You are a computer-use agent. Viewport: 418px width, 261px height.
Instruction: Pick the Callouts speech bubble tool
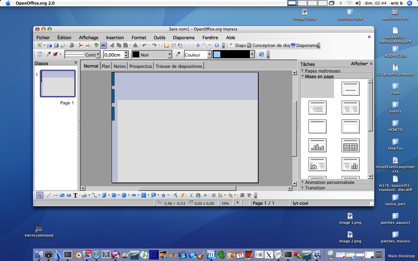point(154,195)
